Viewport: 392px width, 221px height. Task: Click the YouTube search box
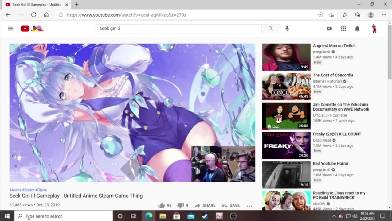tap(178, 29)
